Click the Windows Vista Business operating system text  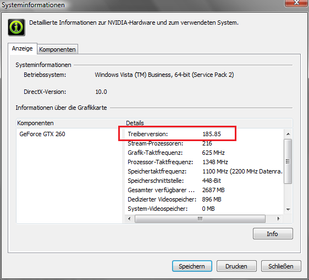pos(164,75)
